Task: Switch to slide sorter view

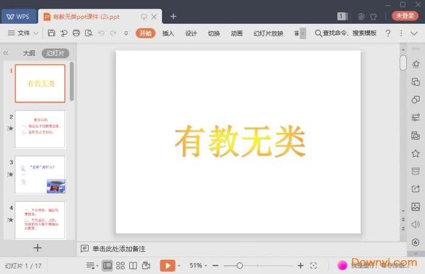Action: pyautogui.click(x=120, y=265)
